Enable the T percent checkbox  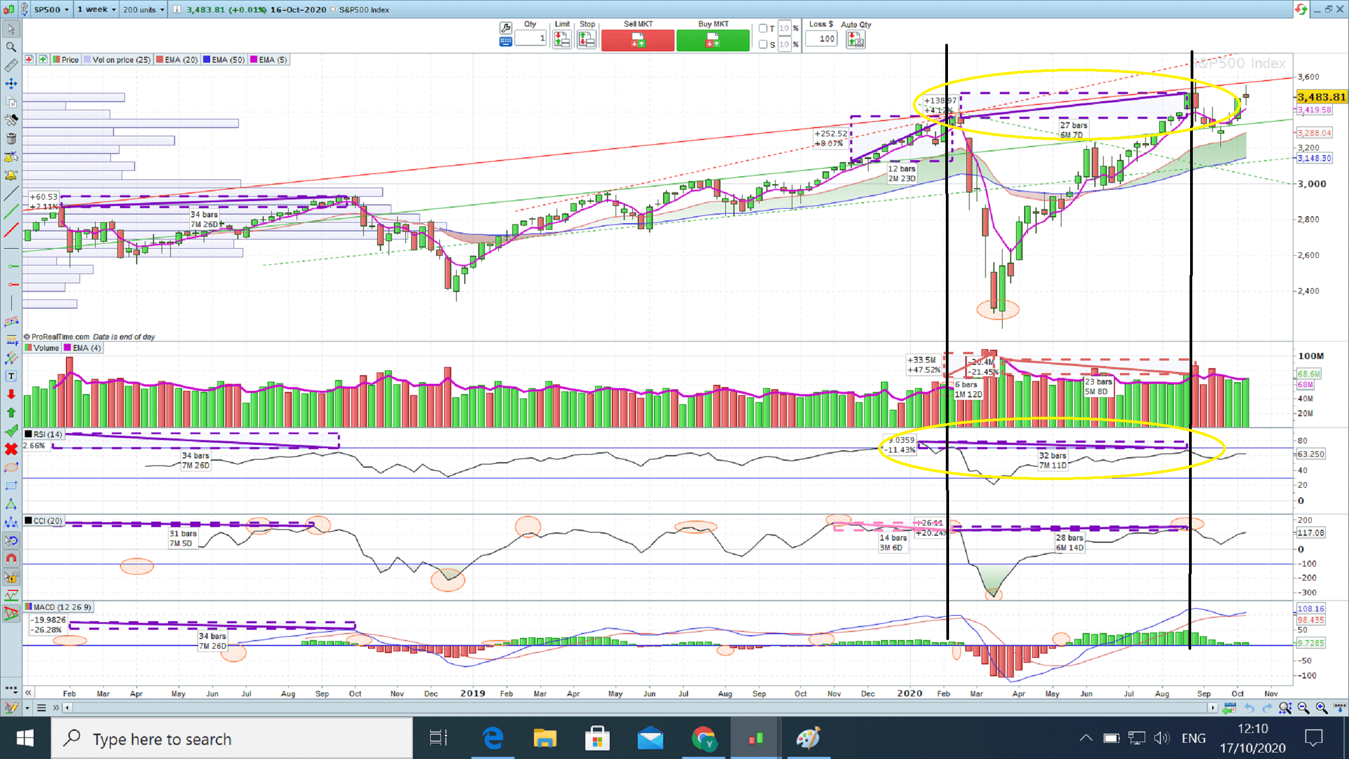pyautogui.click(x=763, y=28)
